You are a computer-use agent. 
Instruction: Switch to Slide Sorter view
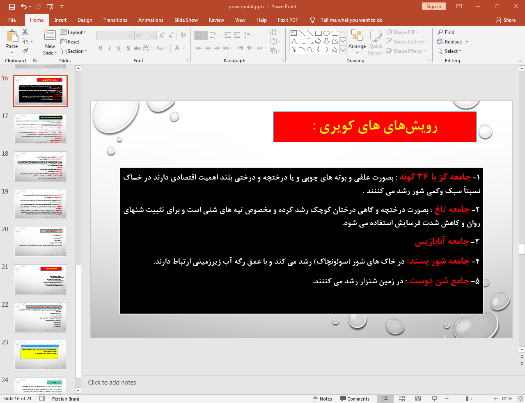point(402,398)
